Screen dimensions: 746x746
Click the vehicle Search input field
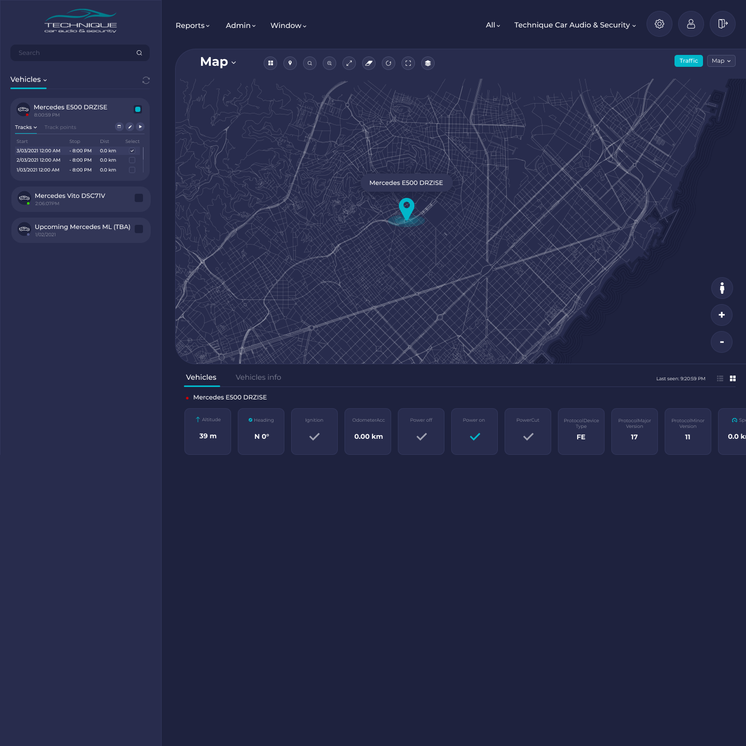coord(75,53)
